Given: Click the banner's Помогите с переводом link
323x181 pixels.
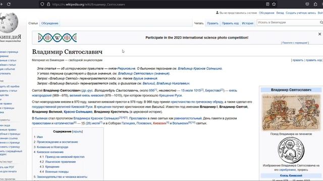Looking at the screenshot, I should (x=295, y=43).
